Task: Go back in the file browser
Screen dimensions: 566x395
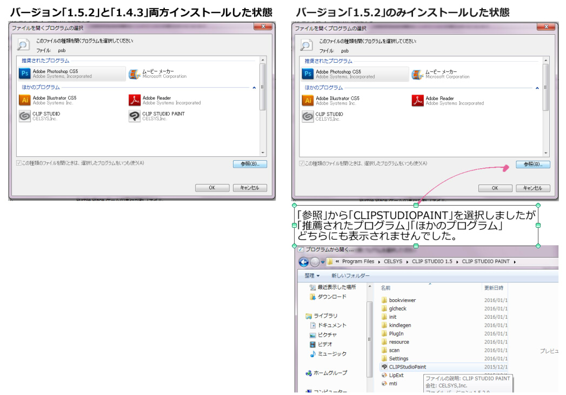Action: [304, 262]
